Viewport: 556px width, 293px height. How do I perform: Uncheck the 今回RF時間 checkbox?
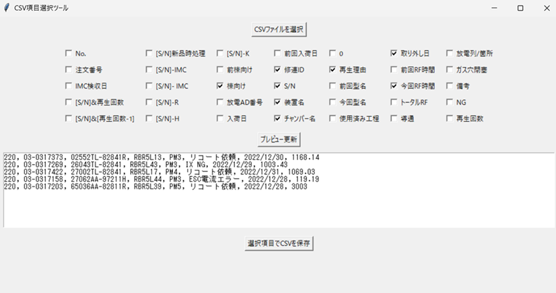pyautogui.click(x=394, y=86)
